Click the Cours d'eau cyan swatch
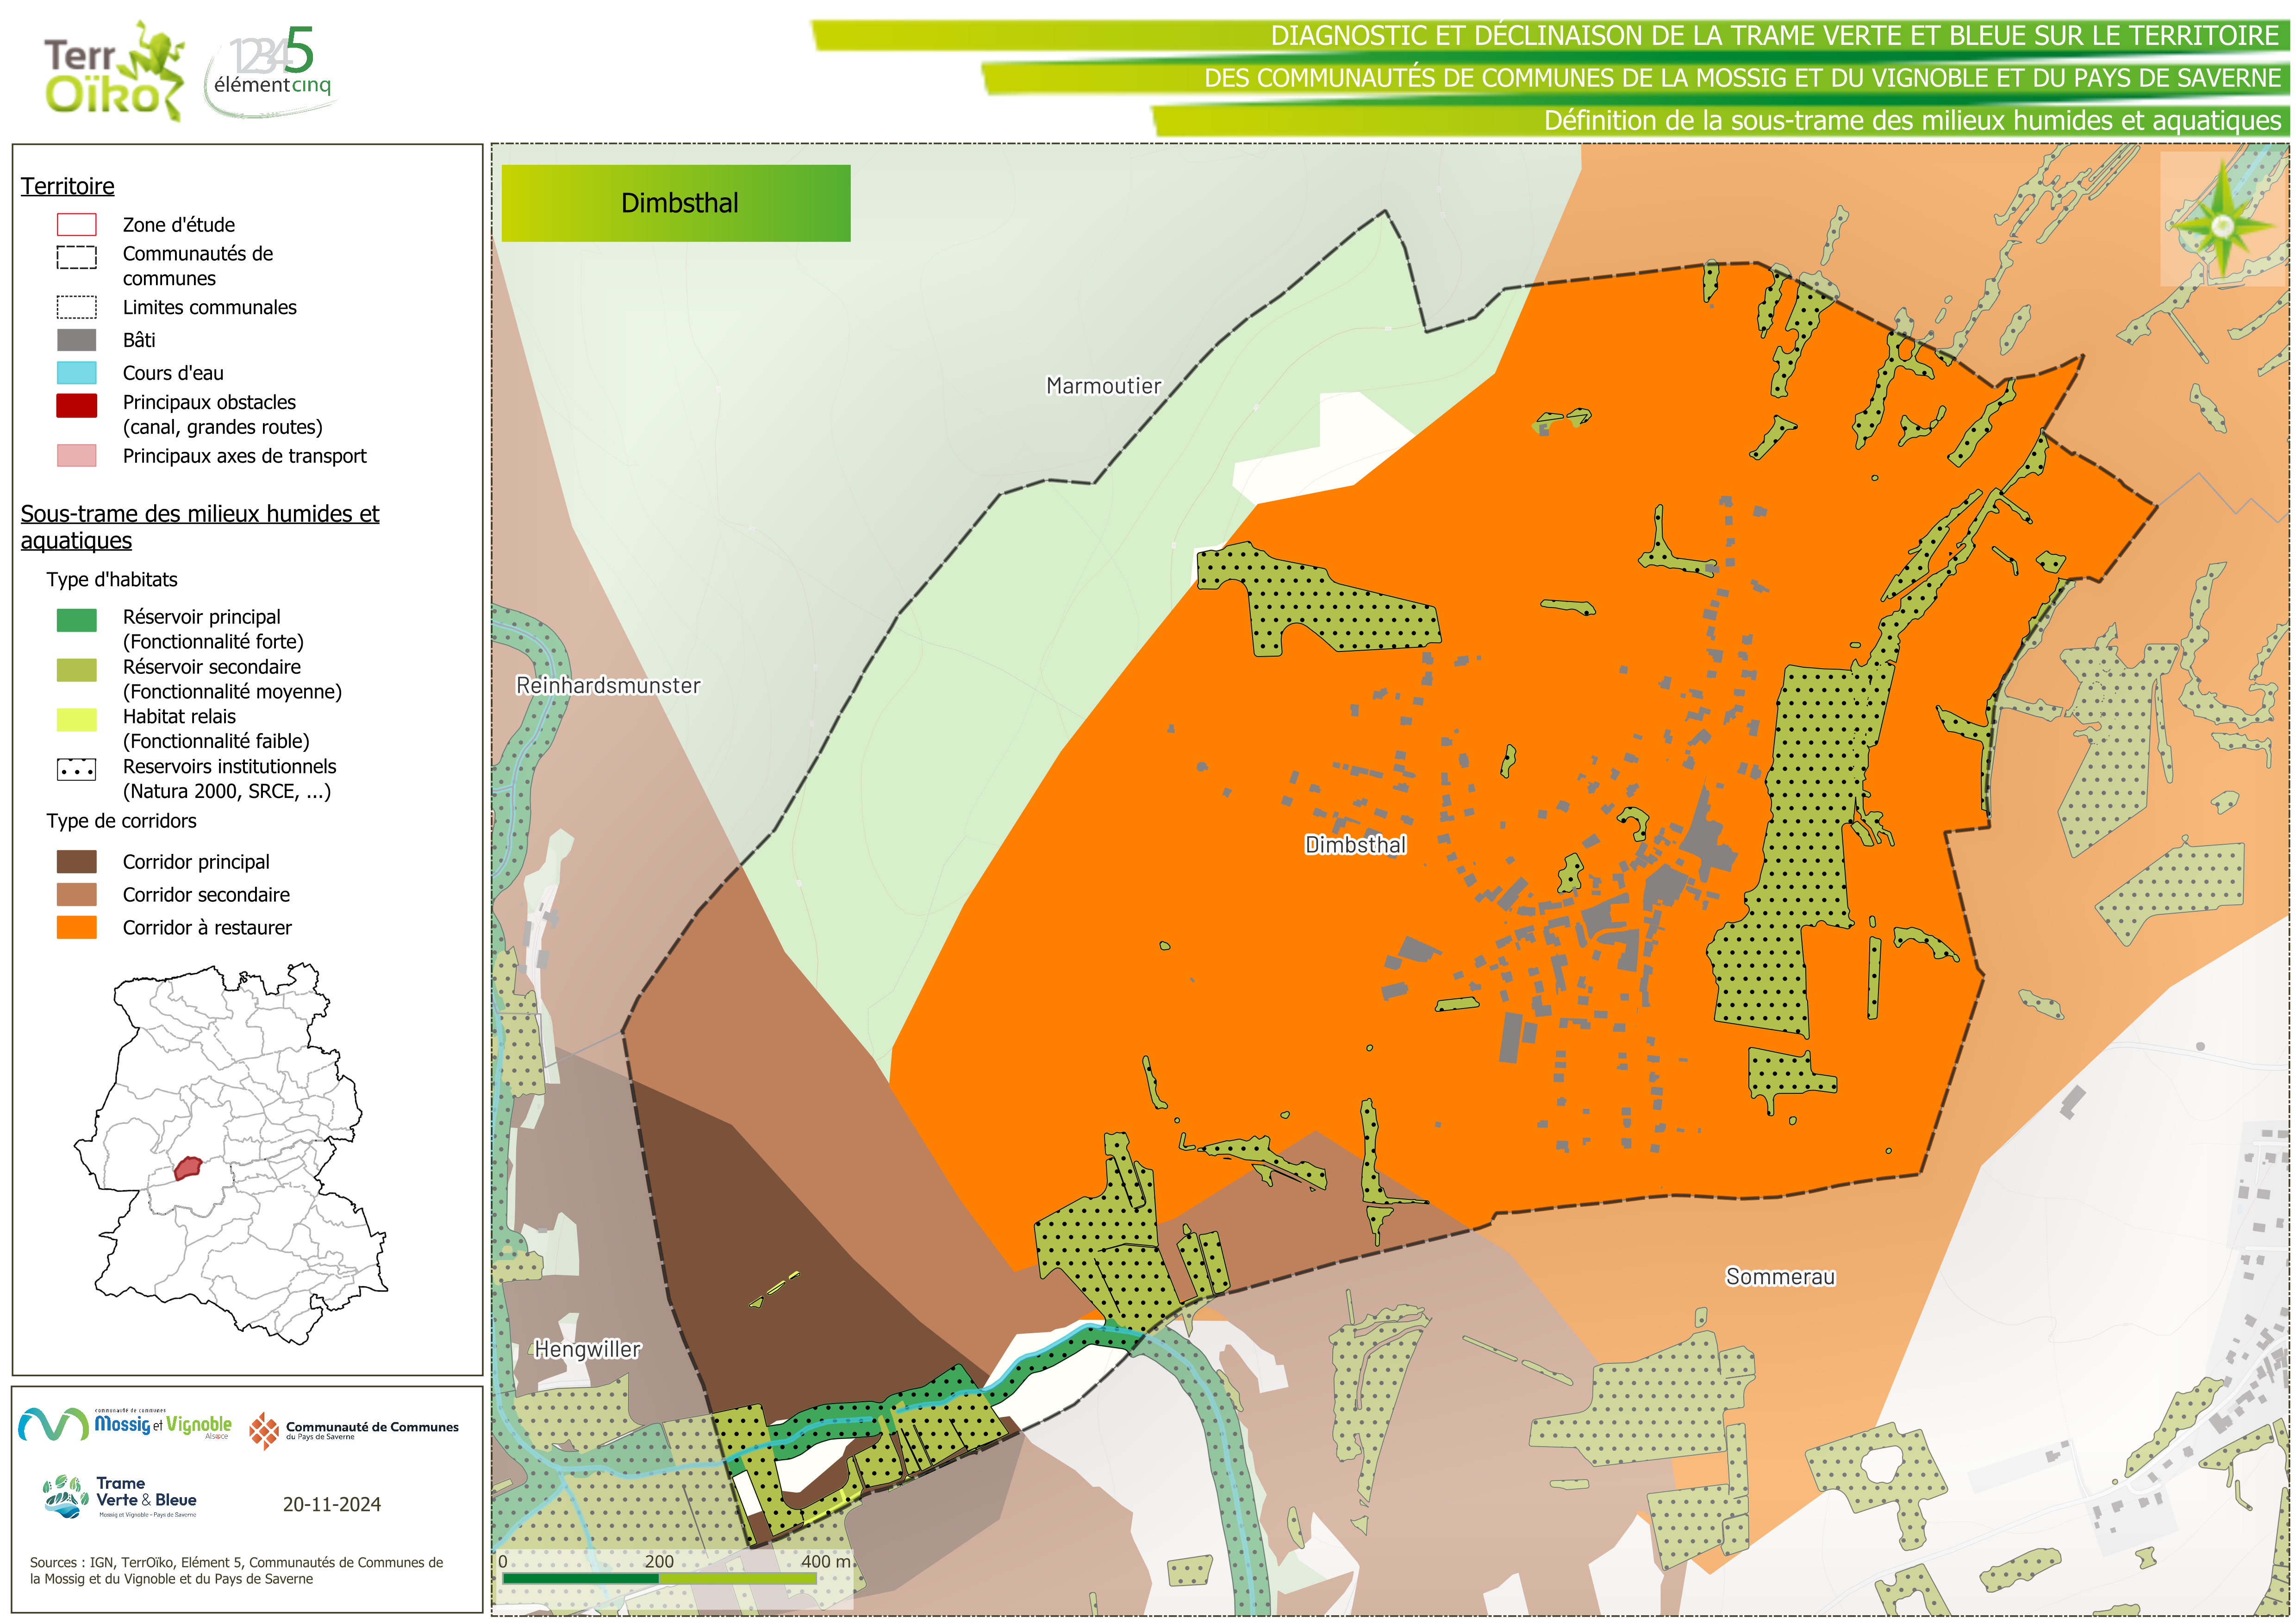 [x=77, y=373]
